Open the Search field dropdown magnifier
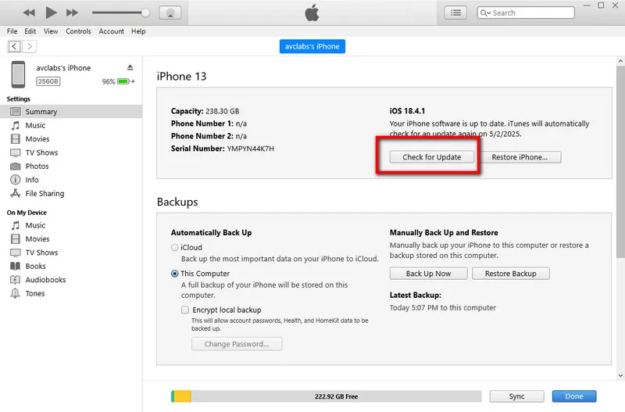 click(x=486, y=13)
